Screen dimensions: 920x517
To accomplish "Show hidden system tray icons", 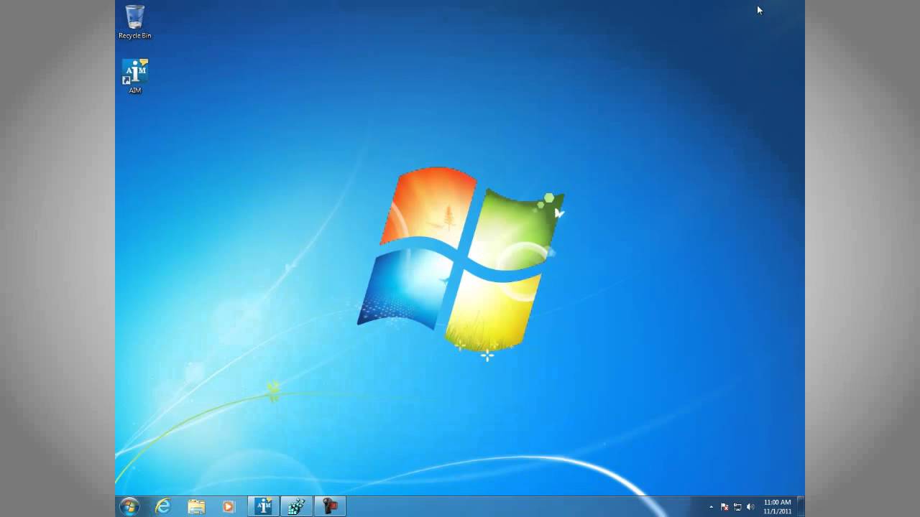I will pyautogui.click(x=712, y=507).
